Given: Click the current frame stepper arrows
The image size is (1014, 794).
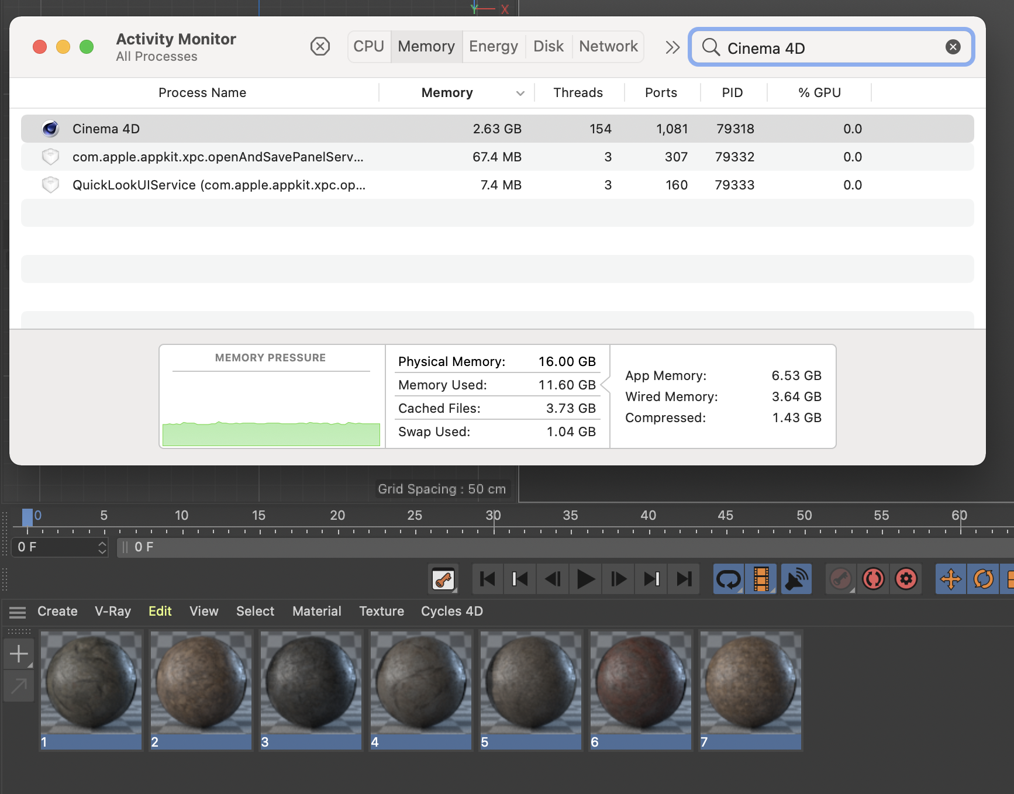Looking at the screenshot, I should [102, 547].
